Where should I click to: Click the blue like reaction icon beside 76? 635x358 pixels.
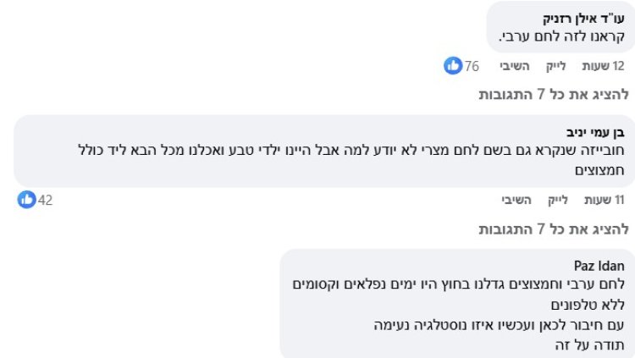point(454,66)
